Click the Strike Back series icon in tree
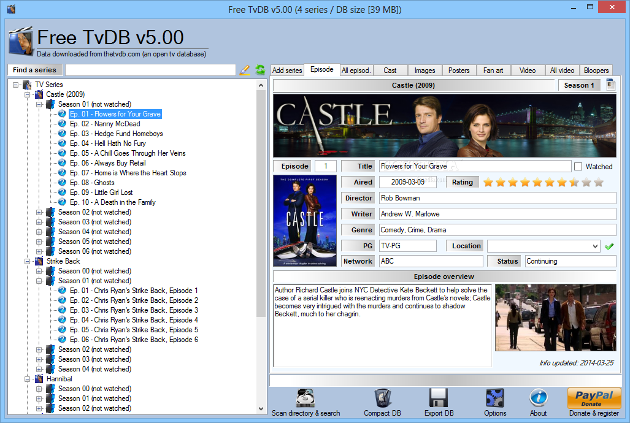Viewport: 630px width, 423px height. pos(39,261)
